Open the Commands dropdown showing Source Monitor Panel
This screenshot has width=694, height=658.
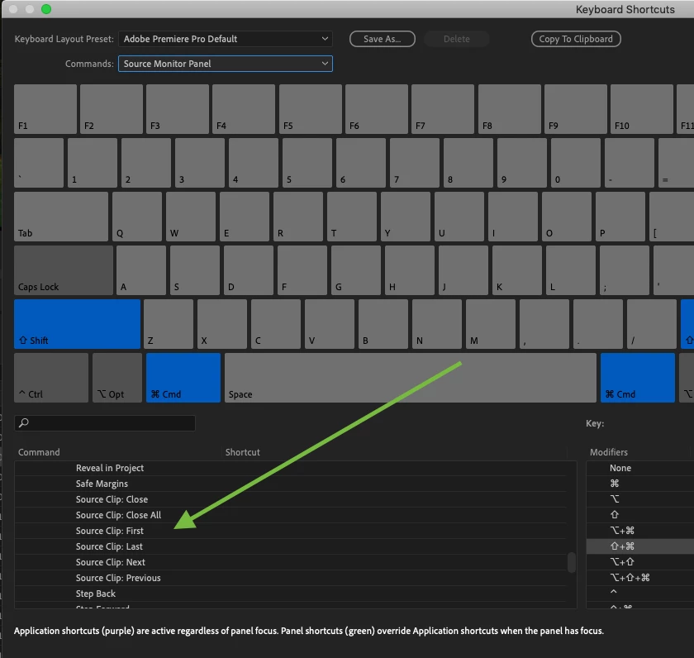pos(226,64)
